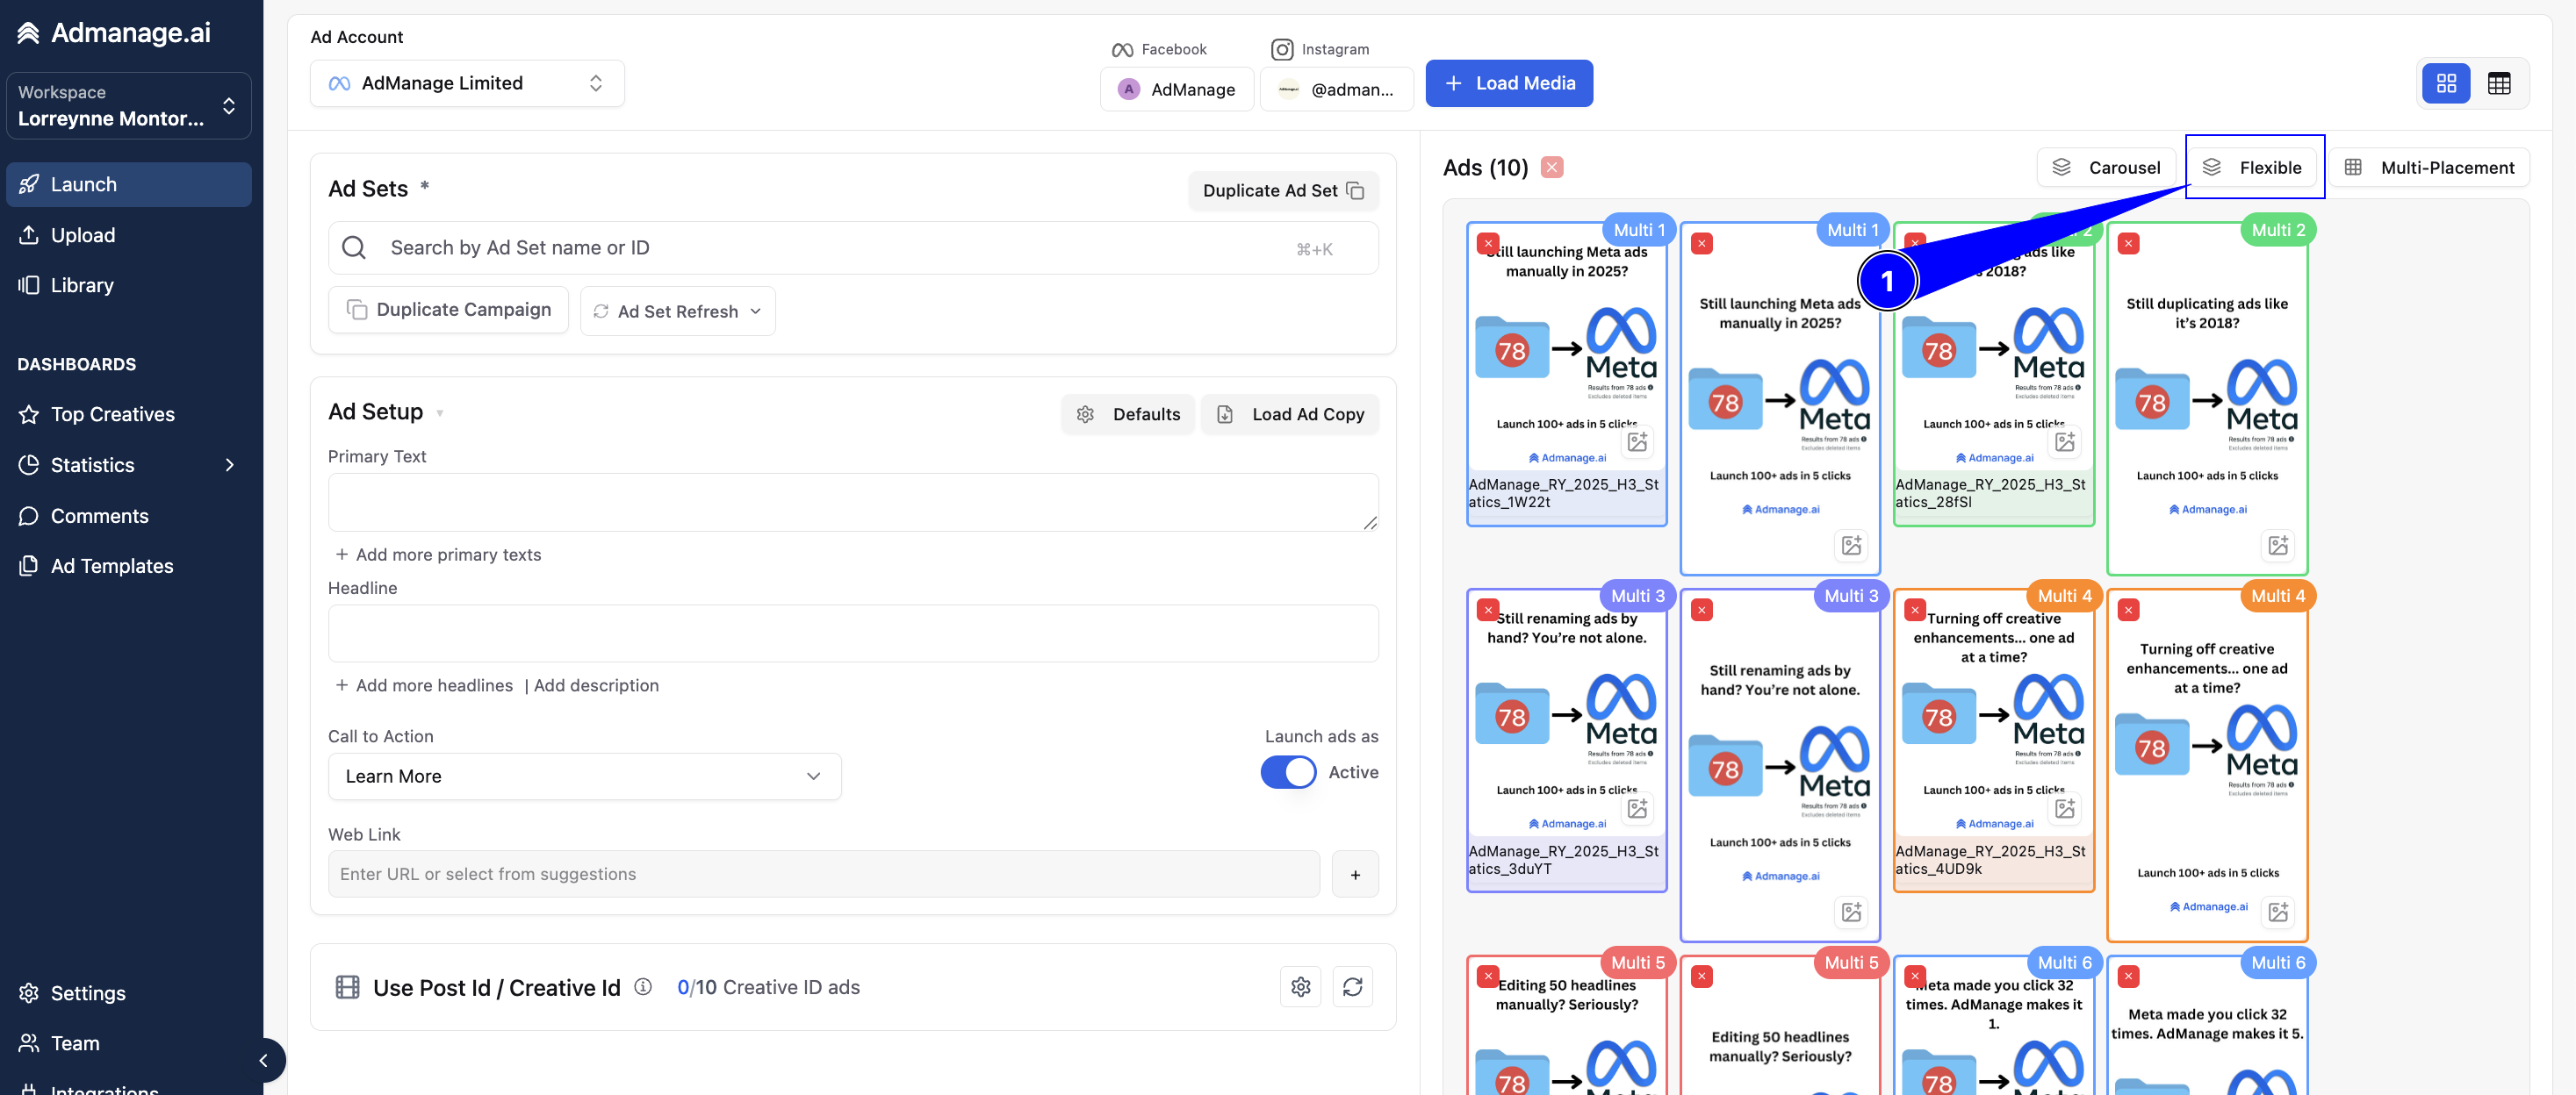Expand the Ad Setup small arrow

pyautogui.click(x=439, y=413)
